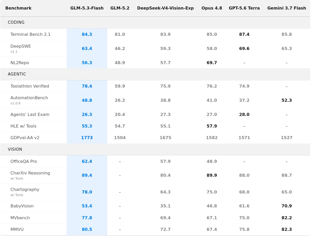The height and width of the screenshot is (236, 312).
Task: Click the DeepSeek-V4-Vision-Exp column header
Action: tap(165, 8)
